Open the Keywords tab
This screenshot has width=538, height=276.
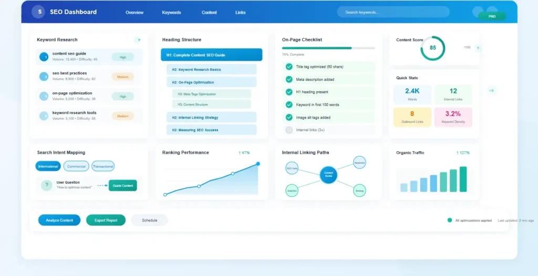coord(172,13)
